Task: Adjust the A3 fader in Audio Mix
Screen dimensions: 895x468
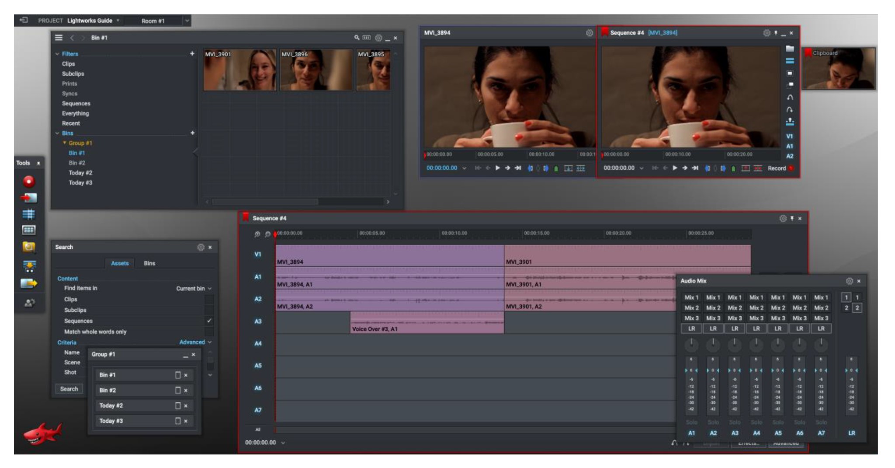Action: pyautogui.click(x=734, y=370)
